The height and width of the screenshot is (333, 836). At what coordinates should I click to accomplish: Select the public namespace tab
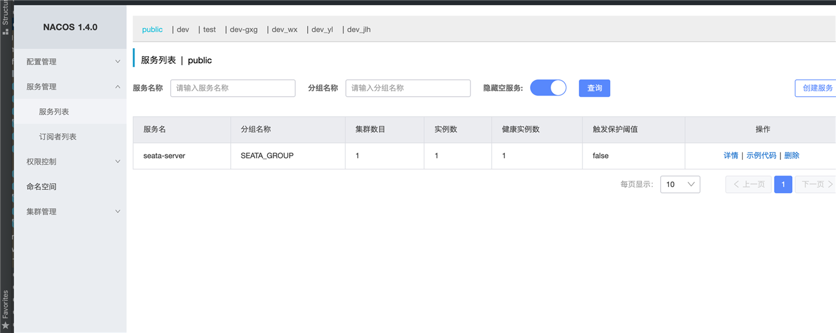152,29
